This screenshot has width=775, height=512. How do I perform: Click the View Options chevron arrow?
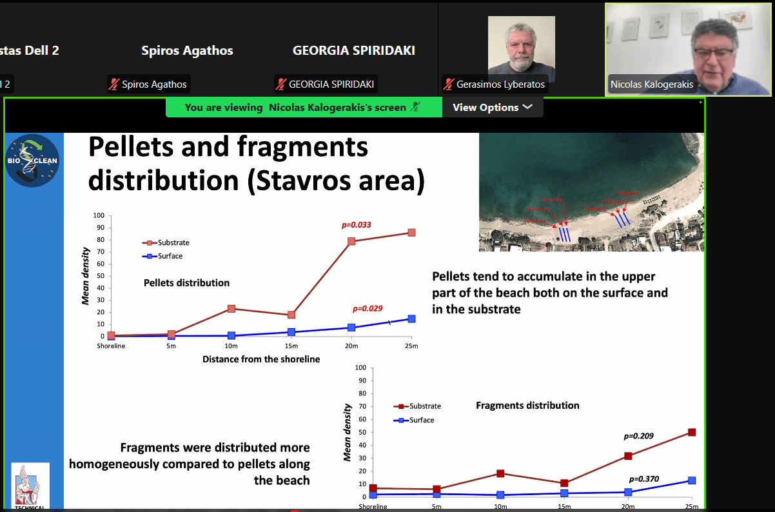click(x=527, y=107)
